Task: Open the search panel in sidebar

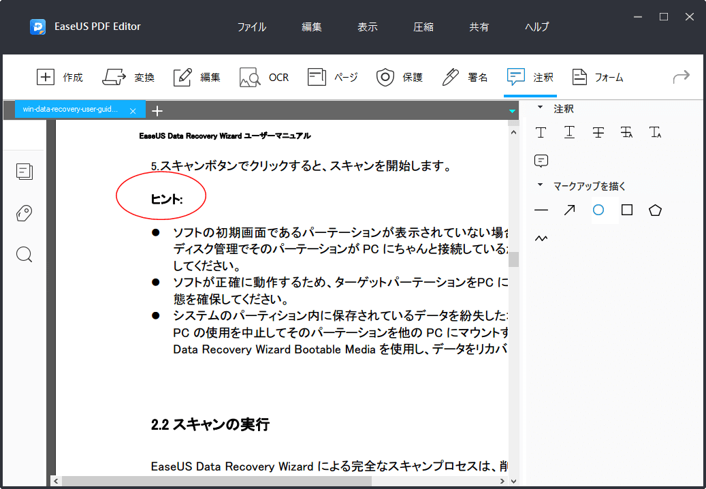Action: (24, 254)
